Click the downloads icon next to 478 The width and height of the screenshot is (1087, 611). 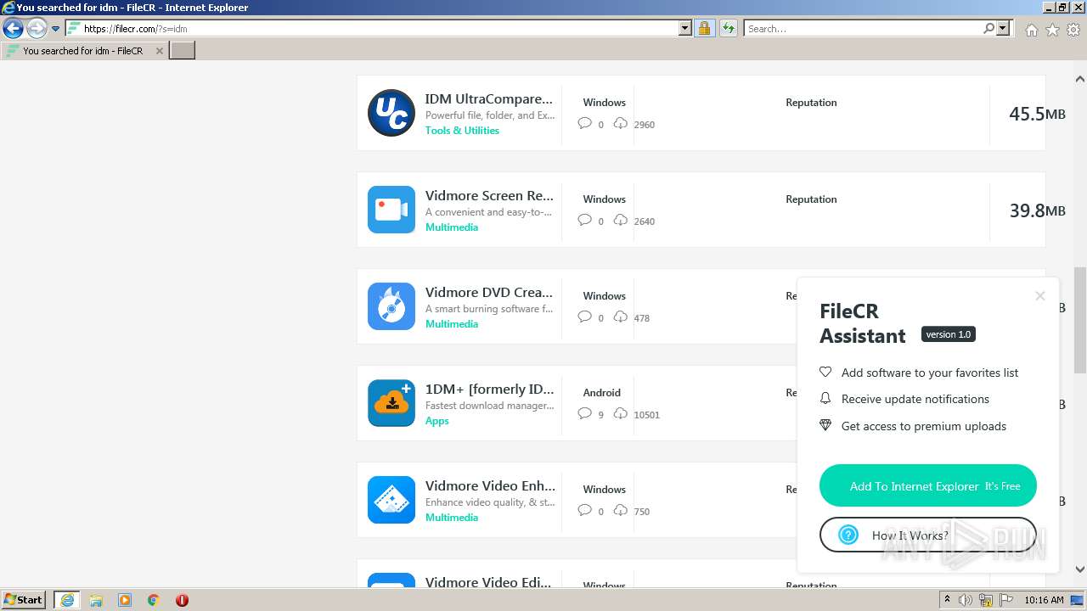621,317
